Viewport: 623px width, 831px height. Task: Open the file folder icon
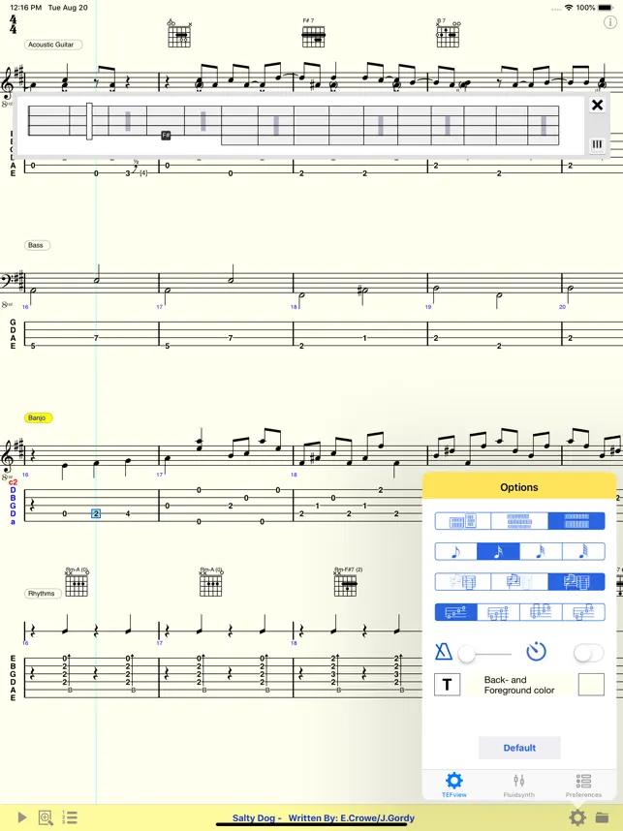pyautogui.click(x=603, y=817)
